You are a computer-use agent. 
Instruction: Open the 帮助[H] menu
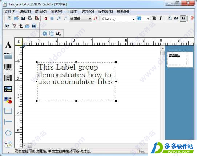(x=123, y=12)
